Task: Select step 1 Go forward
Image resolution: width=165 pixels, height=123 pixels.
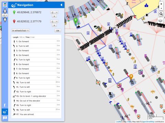Action: [36, 41]
